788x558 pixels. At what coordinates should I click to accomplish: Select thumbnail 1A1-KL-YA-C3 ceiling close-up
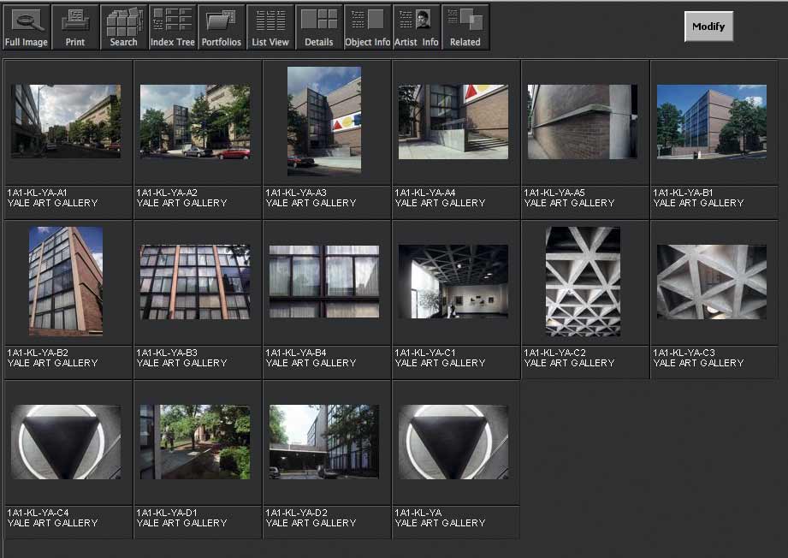pos(712,282)
